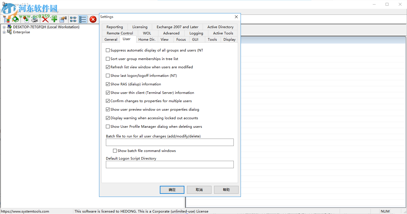
Task: Expand the Enterprise tree node
Action: (4, 32)
